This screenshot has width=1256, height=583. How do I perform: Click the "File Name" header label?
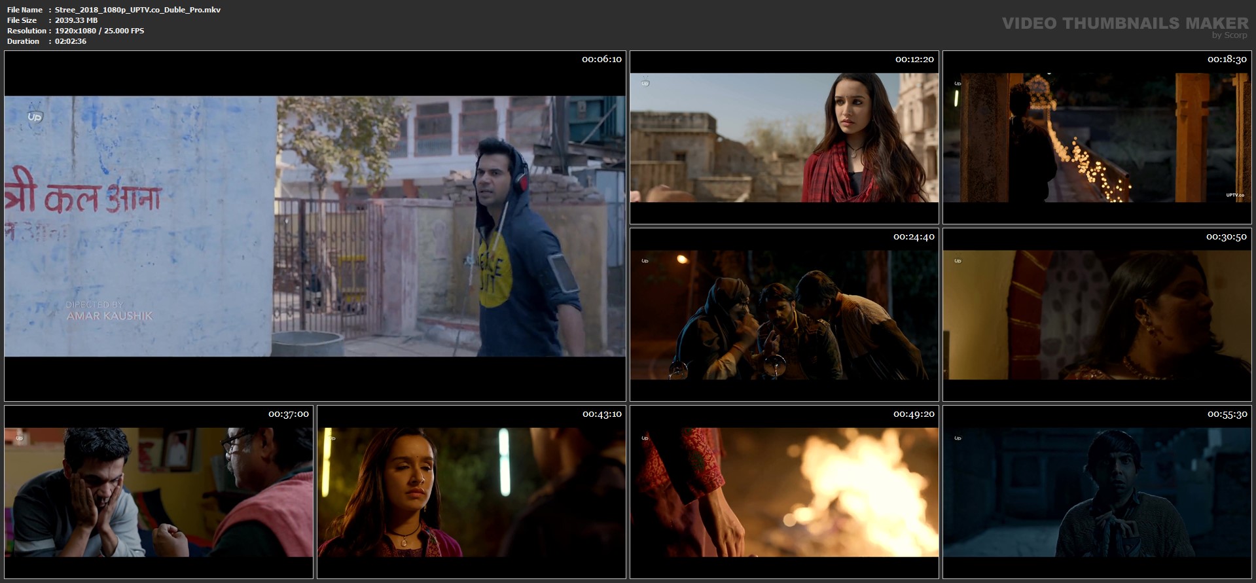point(25,10)
